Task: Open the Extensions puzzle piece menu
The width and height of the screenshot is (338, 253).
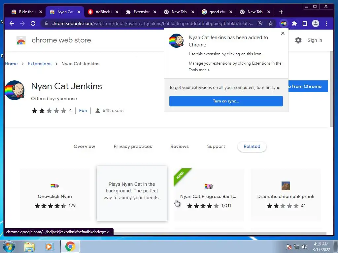Action: click(x=294, y=23)
